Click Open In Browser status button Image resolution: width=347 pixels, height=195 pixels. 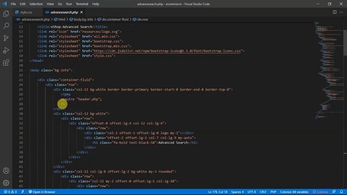click(42, 192)
